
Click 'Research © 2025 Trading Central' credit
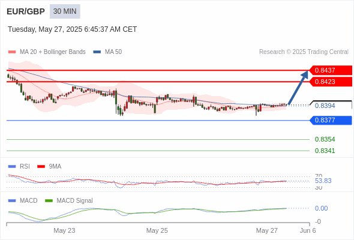304,52
